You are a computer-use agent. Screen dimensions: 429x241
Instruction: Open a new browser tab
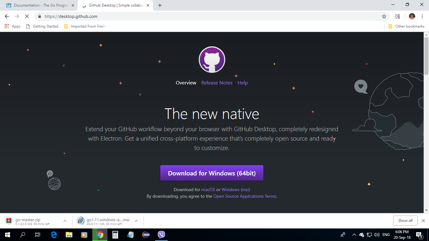pos(160,5)
